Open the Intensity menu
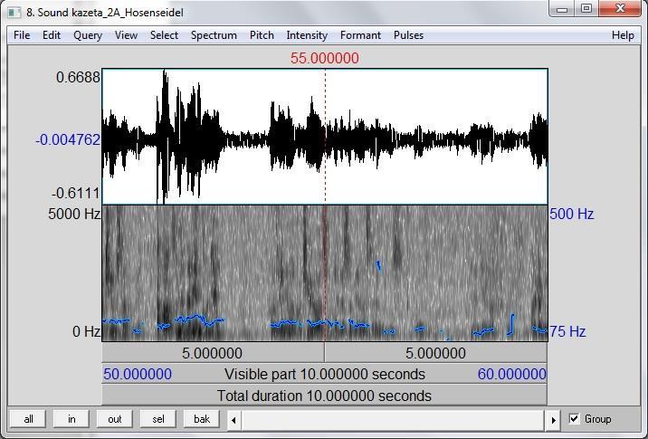This screenshot has height=439, width=648. click(307, 35)
